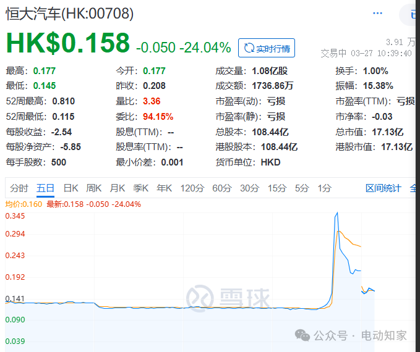The width and height of the screenshot is (420, 352).
Task: Open the 15分 chart tab
Action: click(277, 188)
